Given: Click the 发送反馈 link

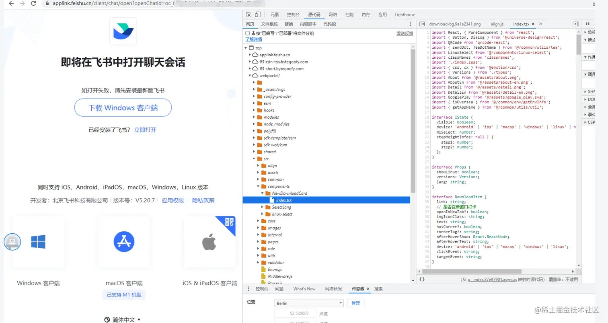Looking at the screenshot, I should tap(405, 33).
